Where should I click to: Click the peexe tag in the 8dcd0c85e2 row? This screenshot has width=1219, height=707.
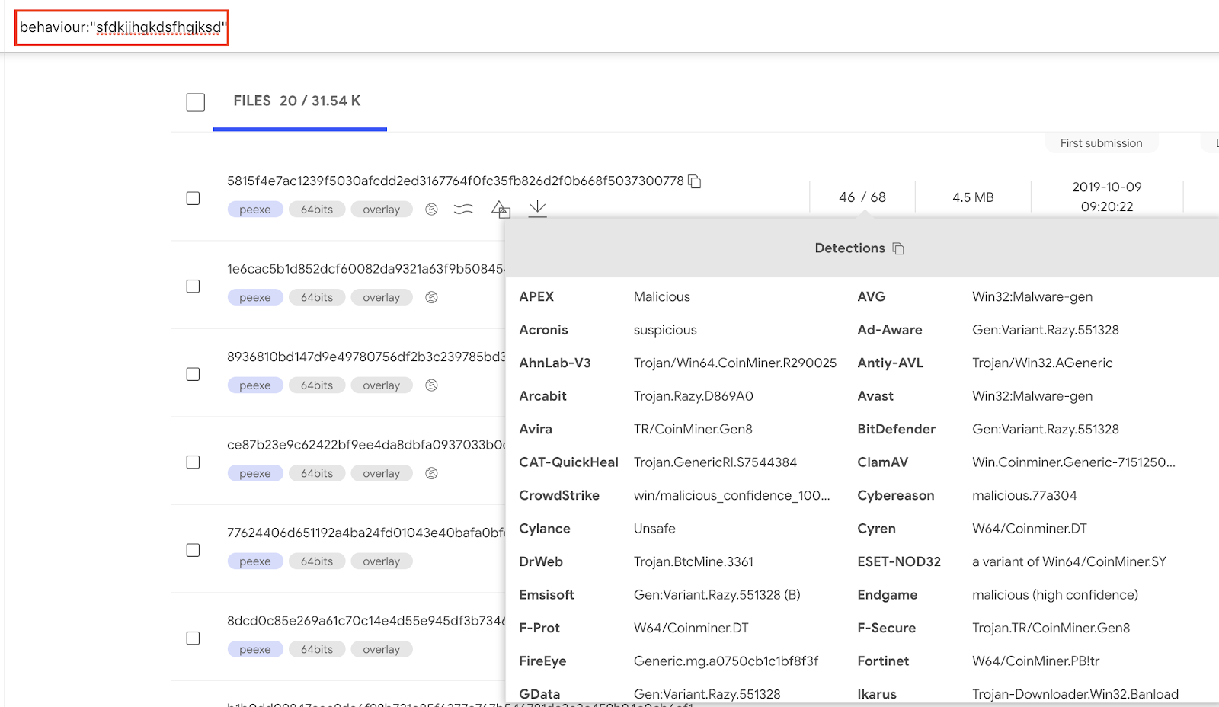[255, 649]
